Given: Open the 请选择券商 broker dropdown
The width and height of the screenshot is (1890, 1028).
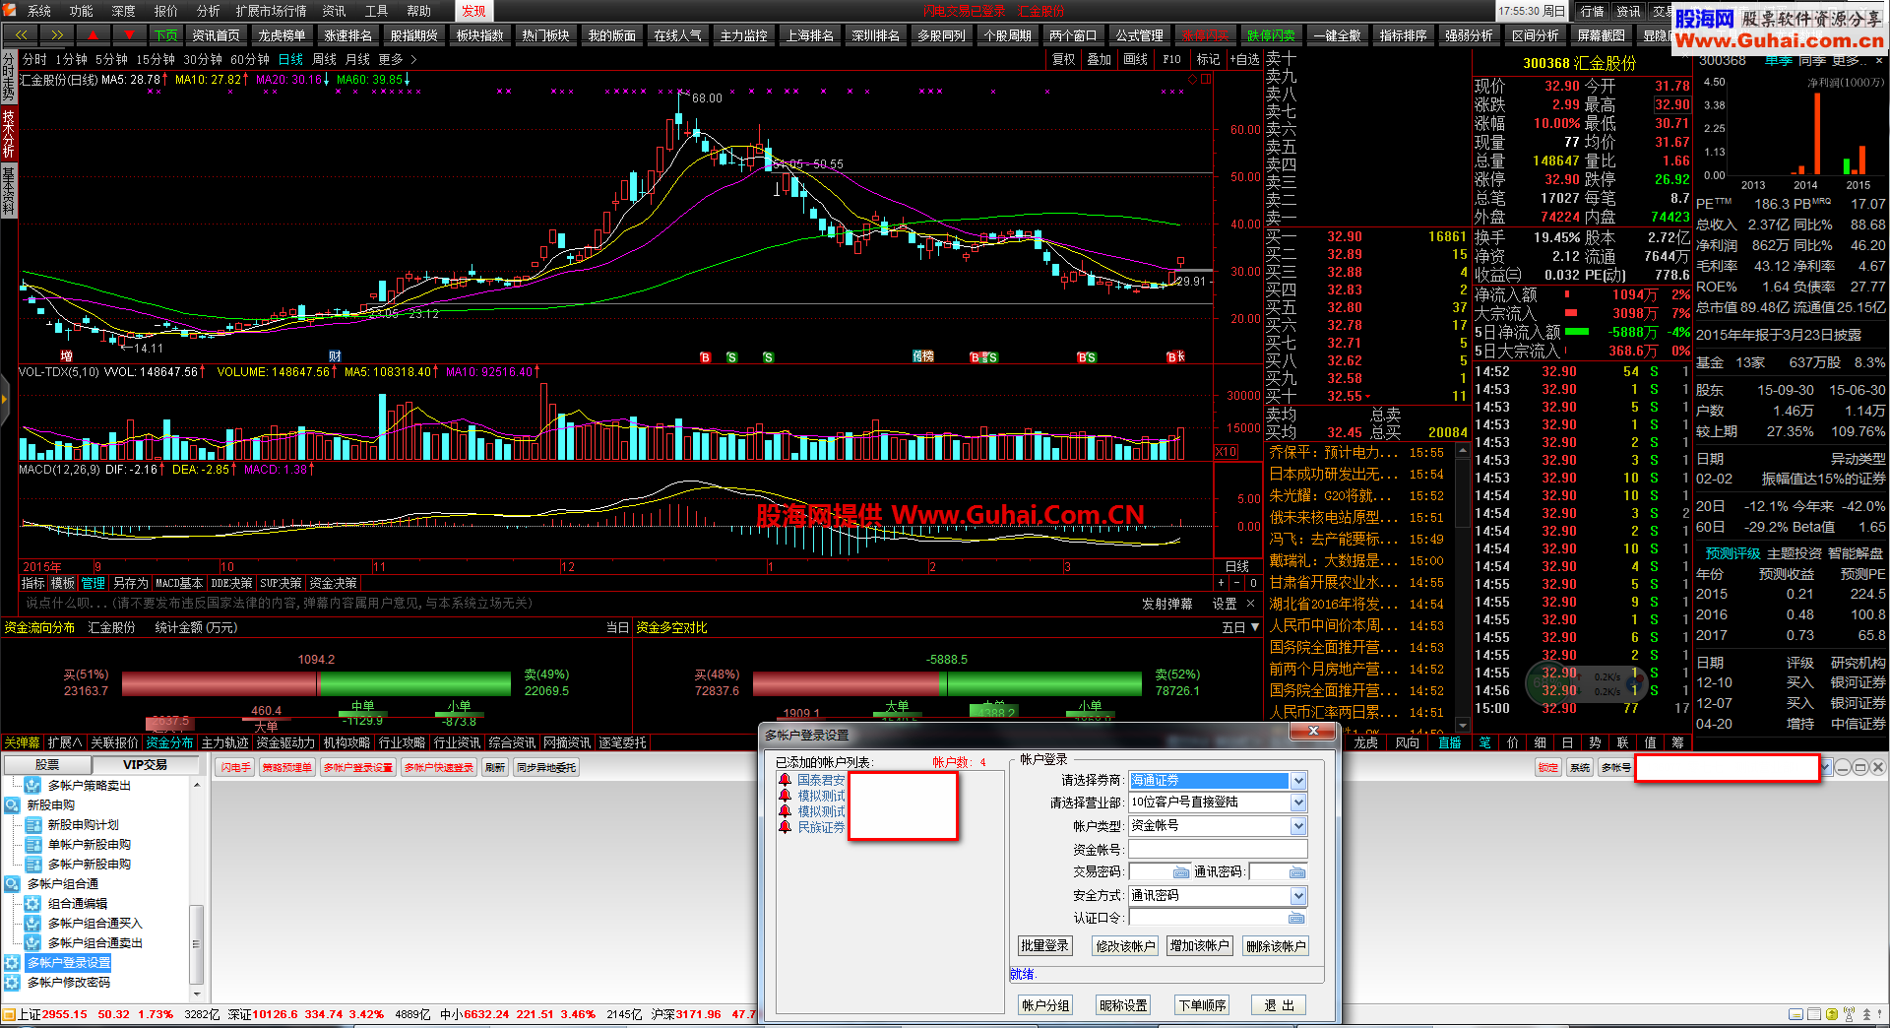Looking at the screenshot, I should click(x=1298, y=781).
